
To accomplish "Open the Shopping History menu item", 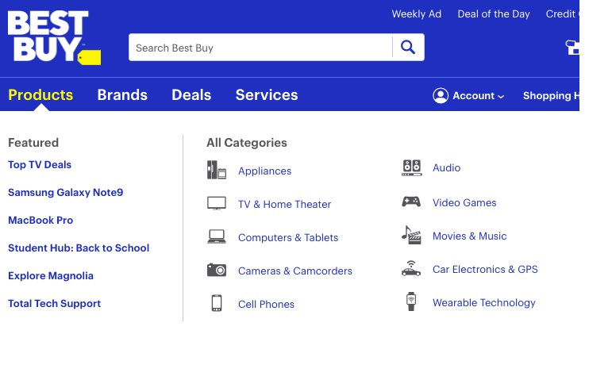I will (x=551, y=96).
